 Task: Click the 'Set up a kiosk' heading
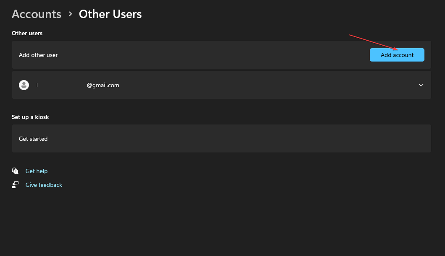(30, 117)
